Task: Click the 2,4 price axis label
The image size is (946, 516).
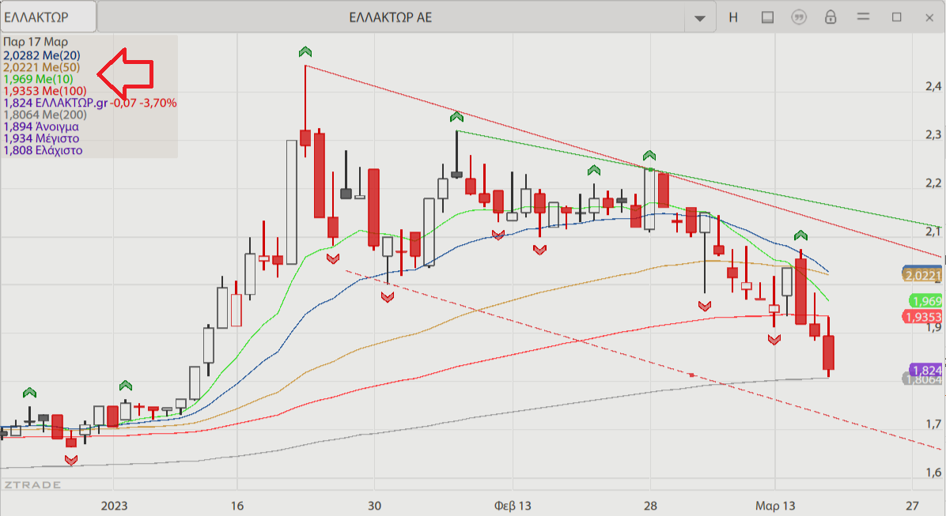Action: click(933, 87)
